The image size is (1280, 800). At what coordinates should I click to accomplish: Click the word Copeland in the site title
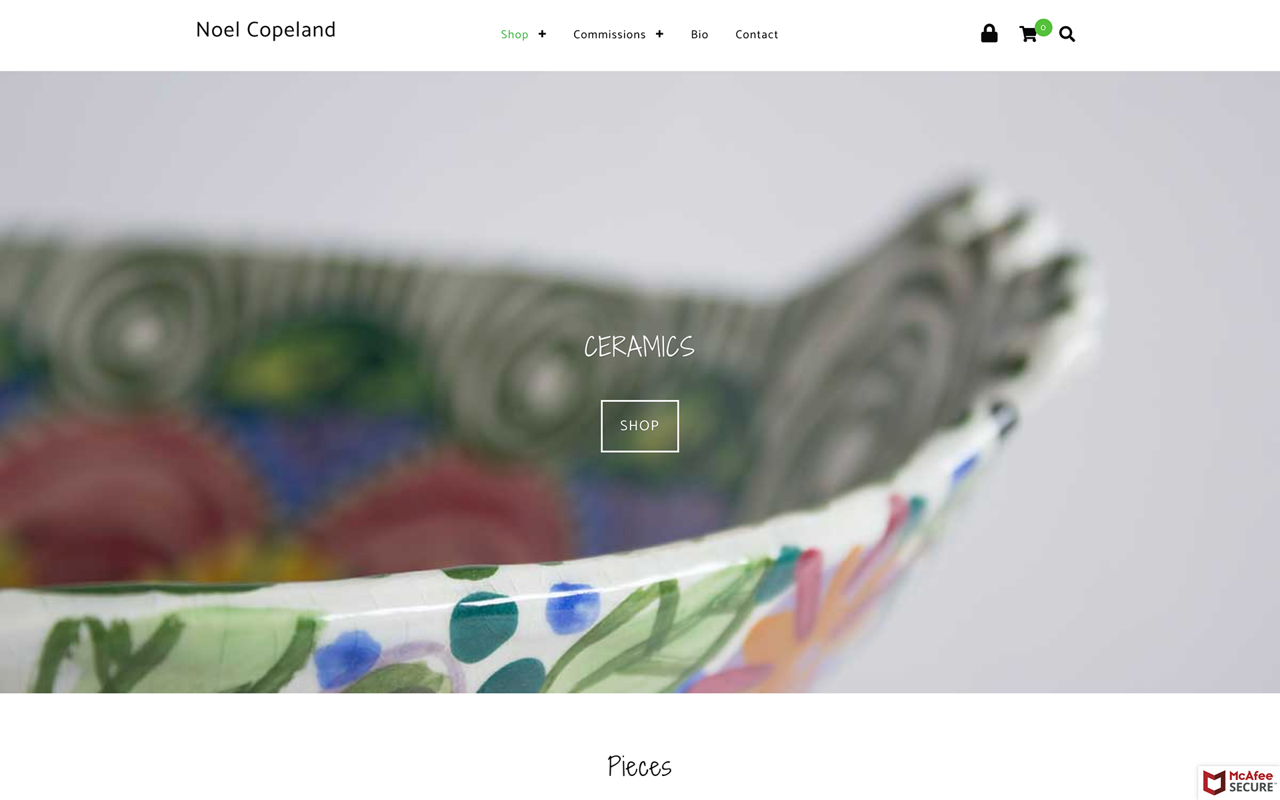point(291,31)
